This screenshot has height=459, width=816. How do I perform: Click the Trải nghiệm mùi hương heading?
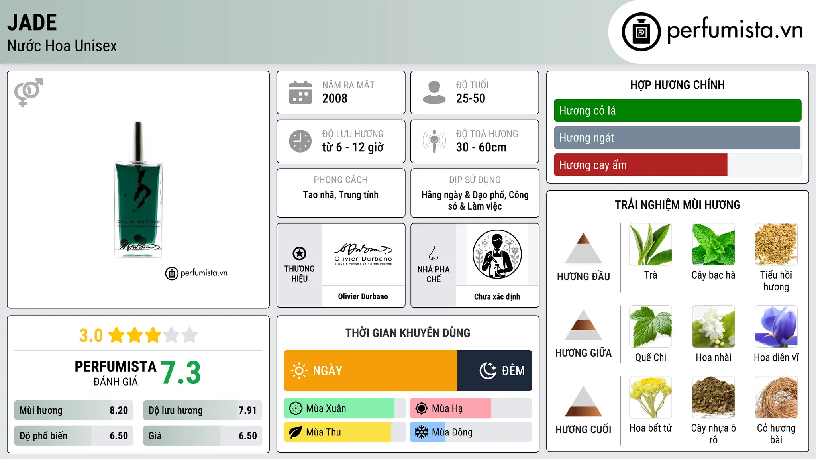[x=677, y=205]
